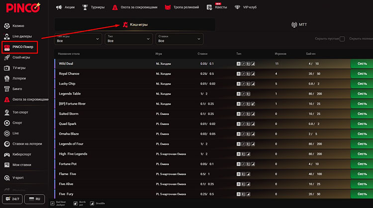
Task: Sit at the Omaha Blaze table
Action: [x=362, y=134]
